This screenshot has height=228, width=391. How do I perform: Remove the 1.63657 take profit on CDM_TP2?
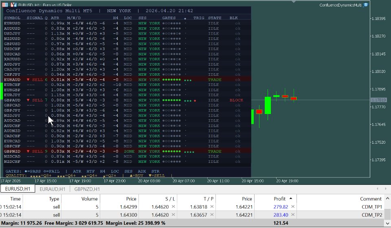point(212,215)
